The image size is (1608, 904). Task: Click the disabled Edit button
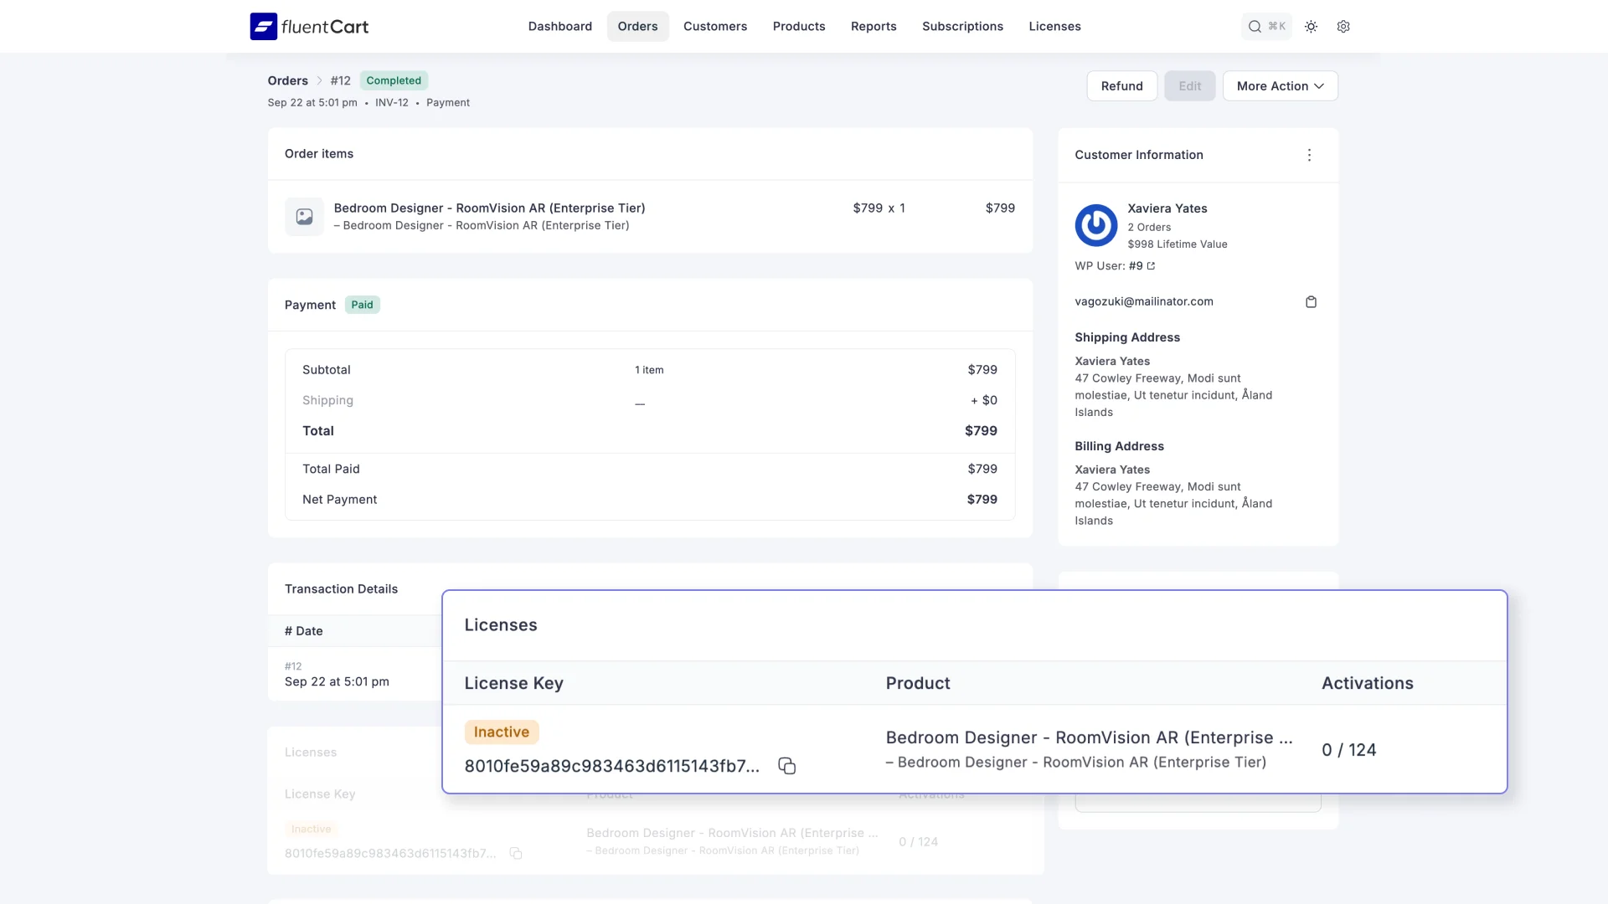1189,86
